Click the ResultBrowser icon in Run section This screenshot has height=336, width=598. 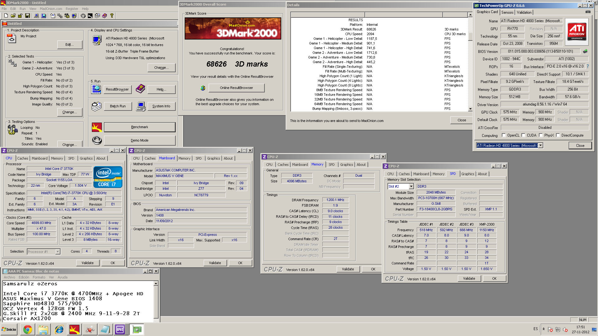[x=96, y=89]
